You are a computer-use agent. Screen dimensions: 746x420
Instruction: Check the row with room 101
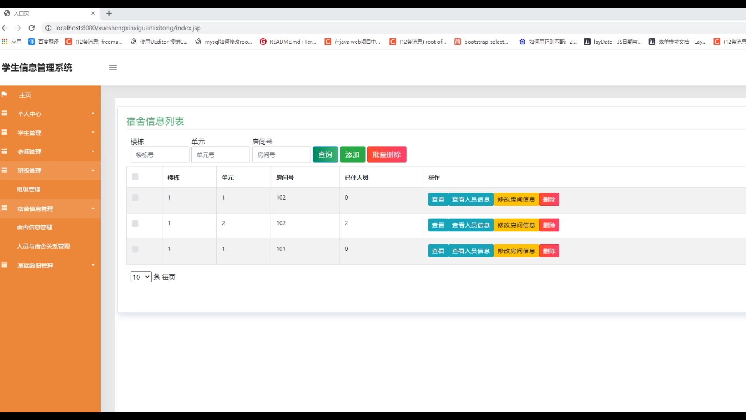tap(135, 249)
